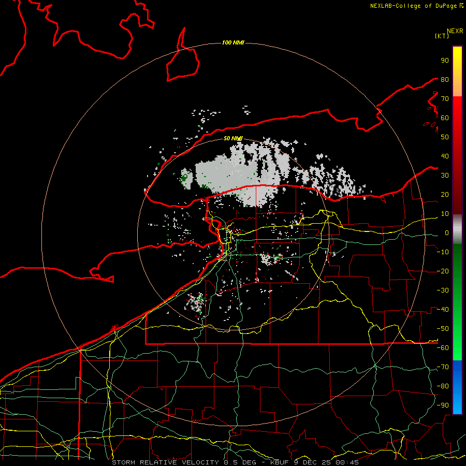
Task: Click the 0 knot scale label
Action: pyautogui.click(x=446, y=232)
